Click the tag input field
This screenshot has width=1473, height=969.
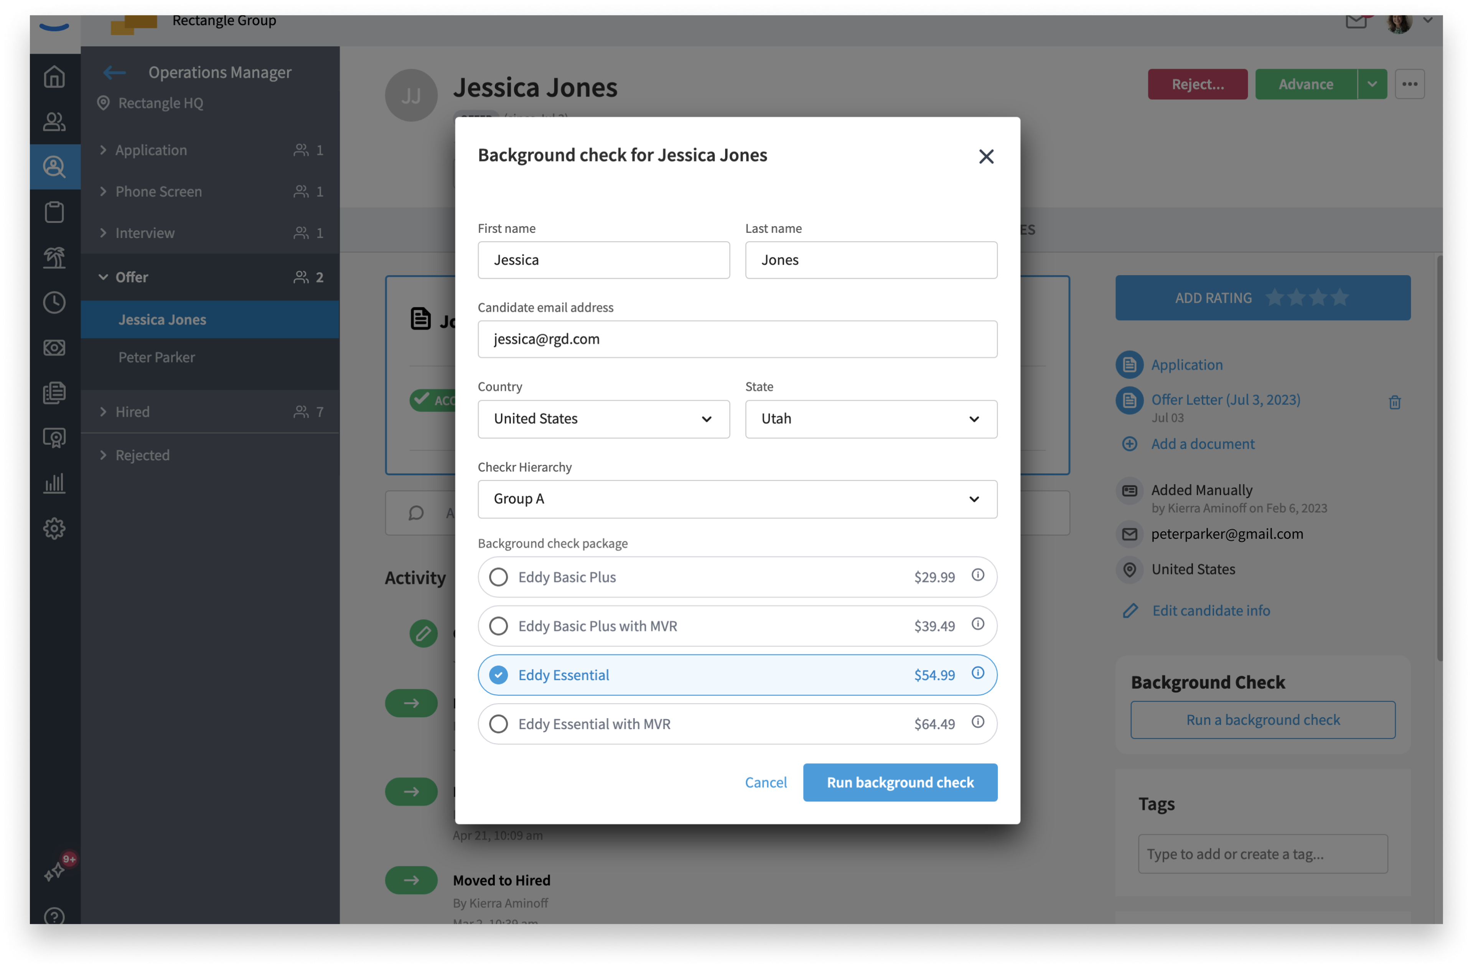[x=1262, y=854]
